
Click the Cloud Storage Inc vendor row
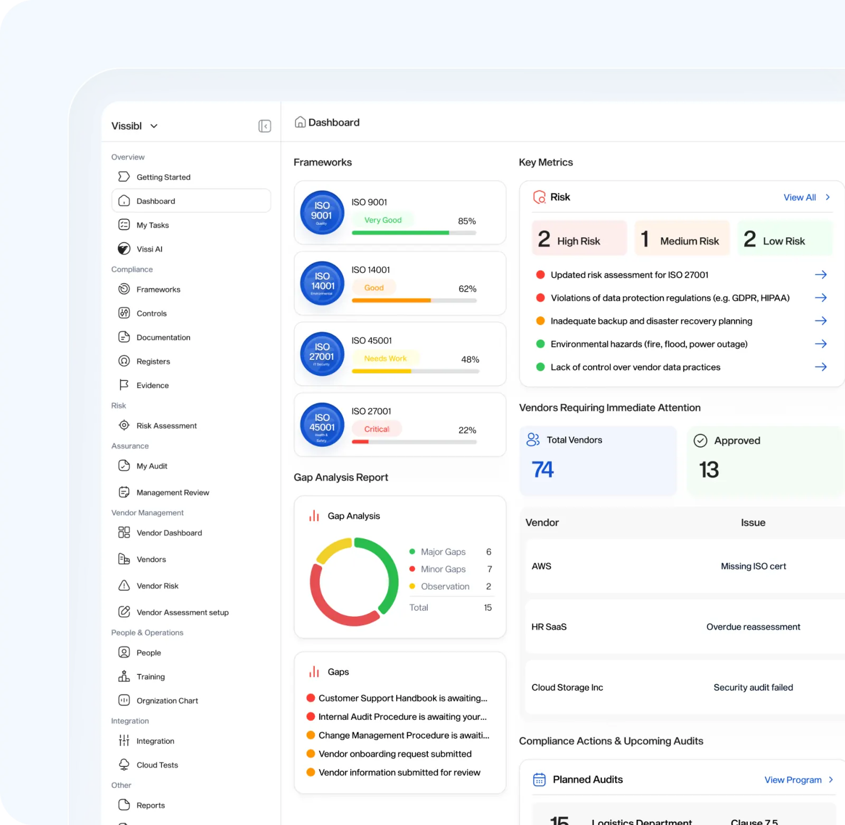(685, 687)
